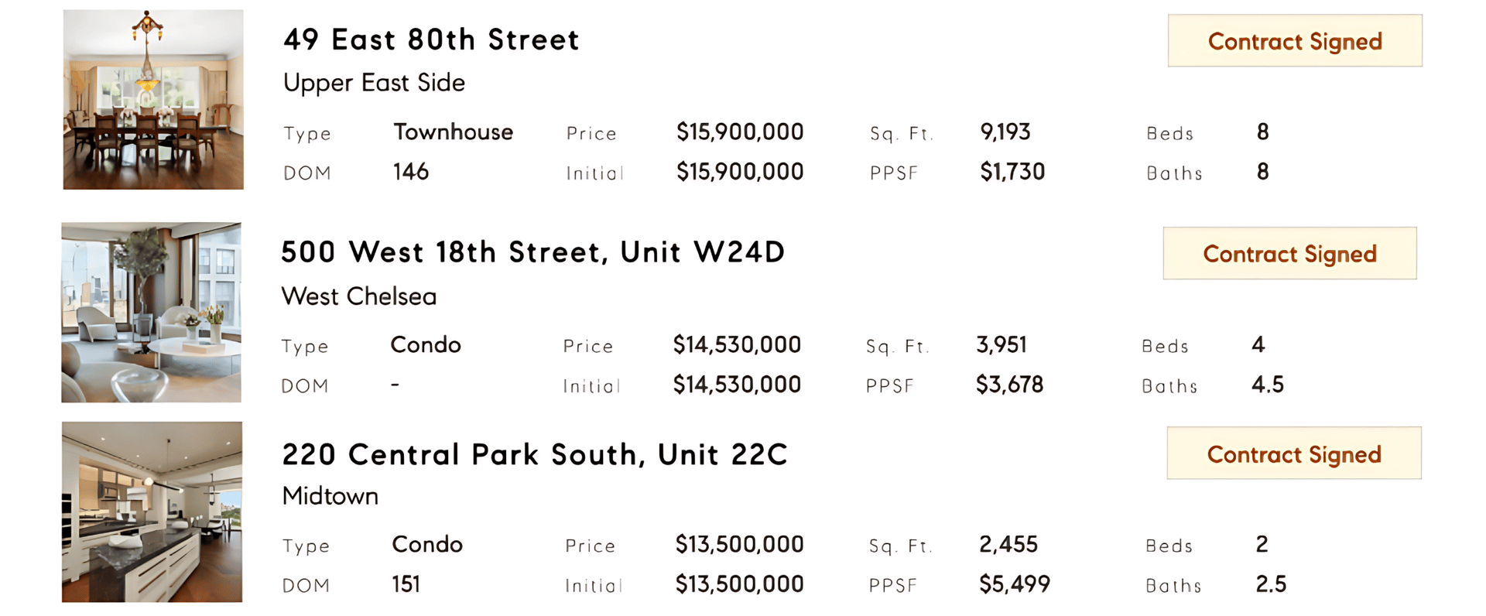Screen dimensions: 1486x616
Task: Open the 220 Central Park South kitchen photo
Action: click(x=152, y=512)
